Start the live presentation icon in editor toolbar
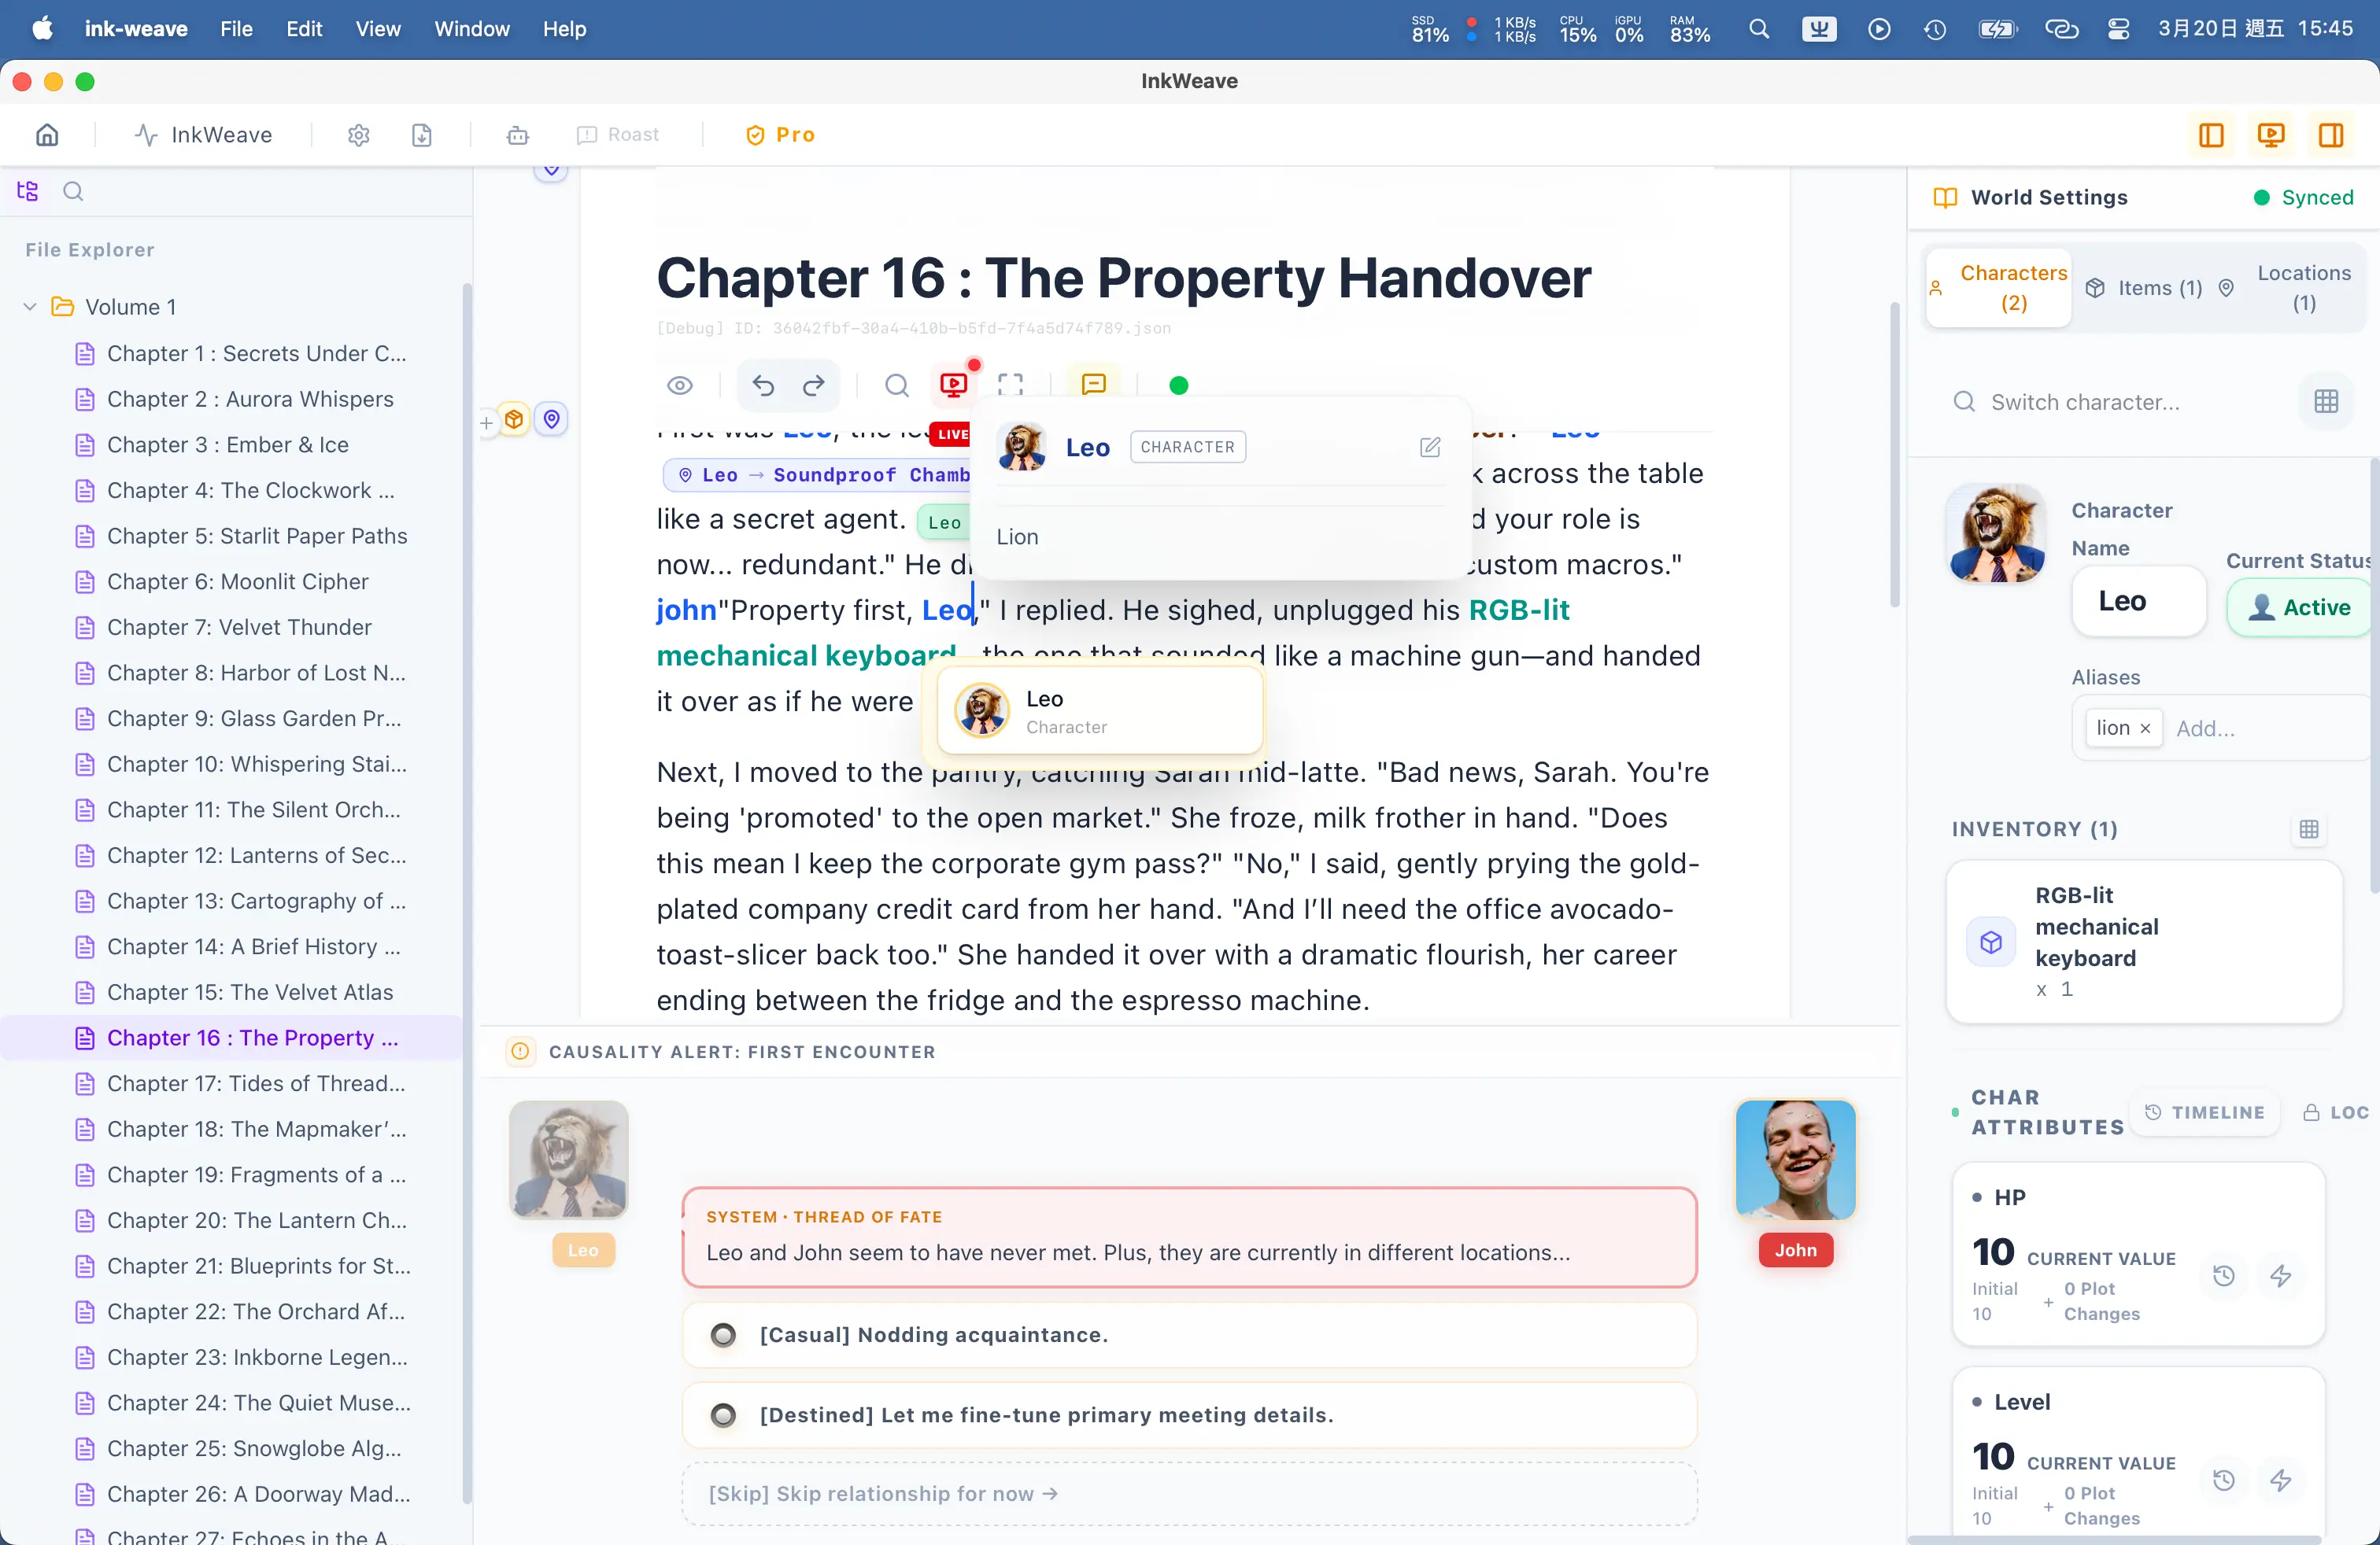2380x1545 pixels. point(954,385)
